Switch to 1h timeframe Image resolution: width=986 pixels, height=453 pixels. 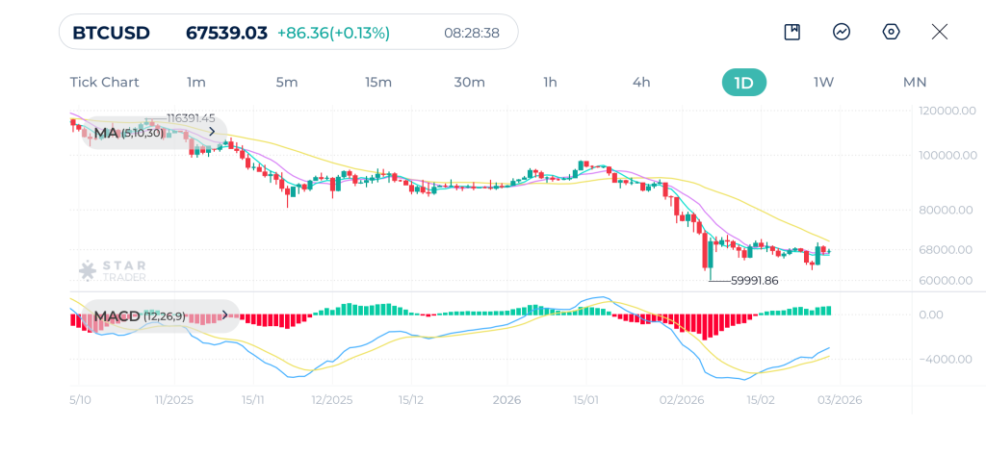point(550,82)
